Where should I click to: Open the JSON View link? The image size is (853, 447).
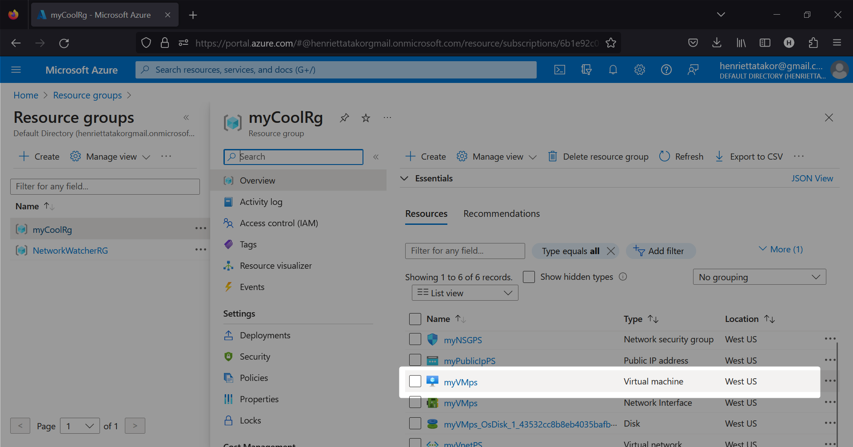click(x=812, y=178)
